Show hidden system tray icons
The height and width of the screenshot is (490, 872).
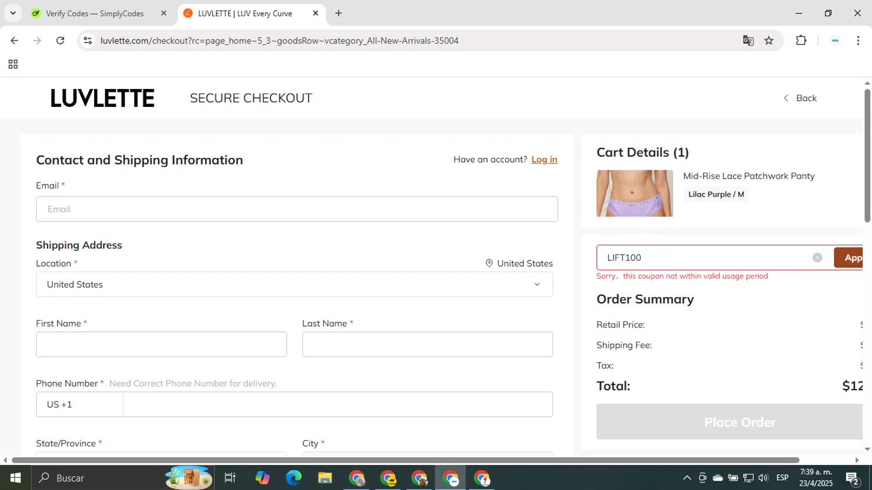(x=687, y=478)
